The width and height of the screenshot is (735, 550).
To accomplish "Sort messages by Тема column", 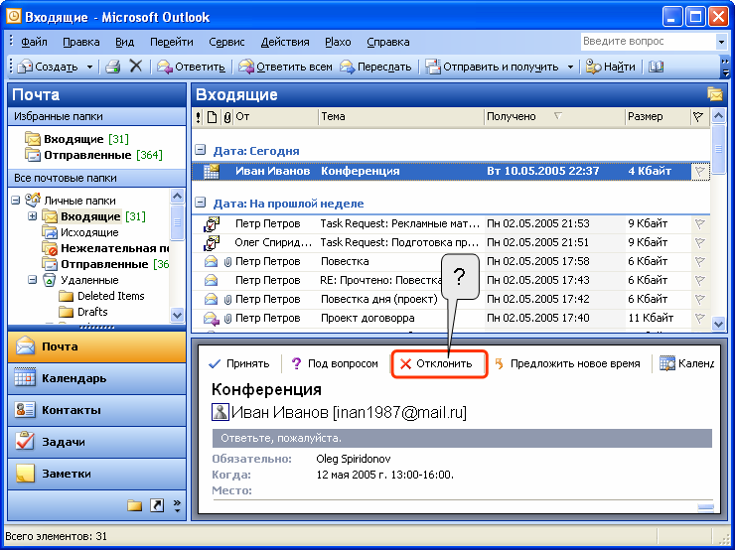I will coord(401,117).
